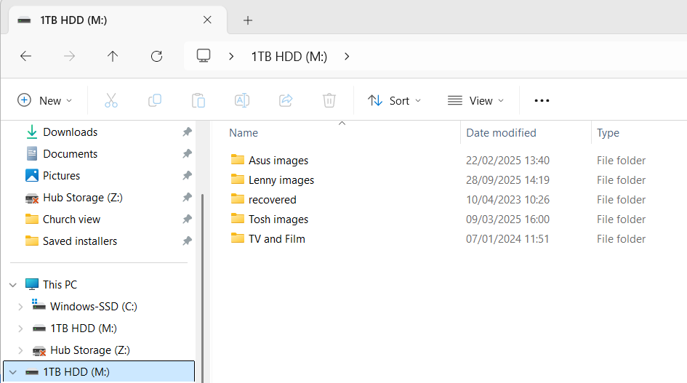
Task: Click File folder type for Tosh images
Action: [621, 219]
